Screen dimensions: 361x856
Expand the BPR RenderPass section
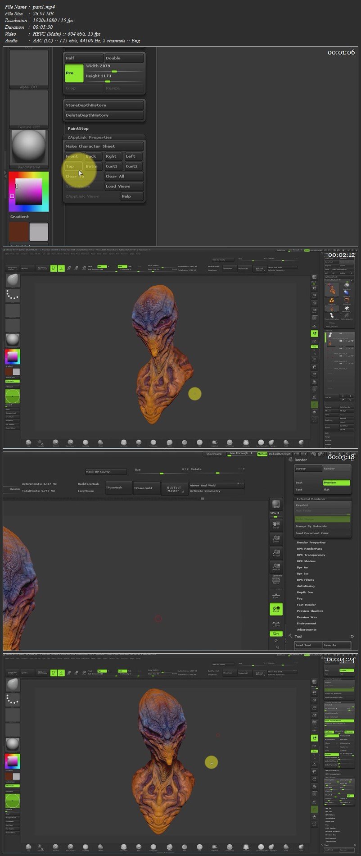point(309,549)
